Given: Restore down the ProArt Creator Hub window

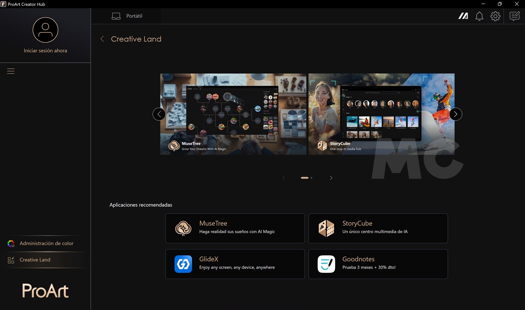Looking at the screenshot, I should point(500,4).
